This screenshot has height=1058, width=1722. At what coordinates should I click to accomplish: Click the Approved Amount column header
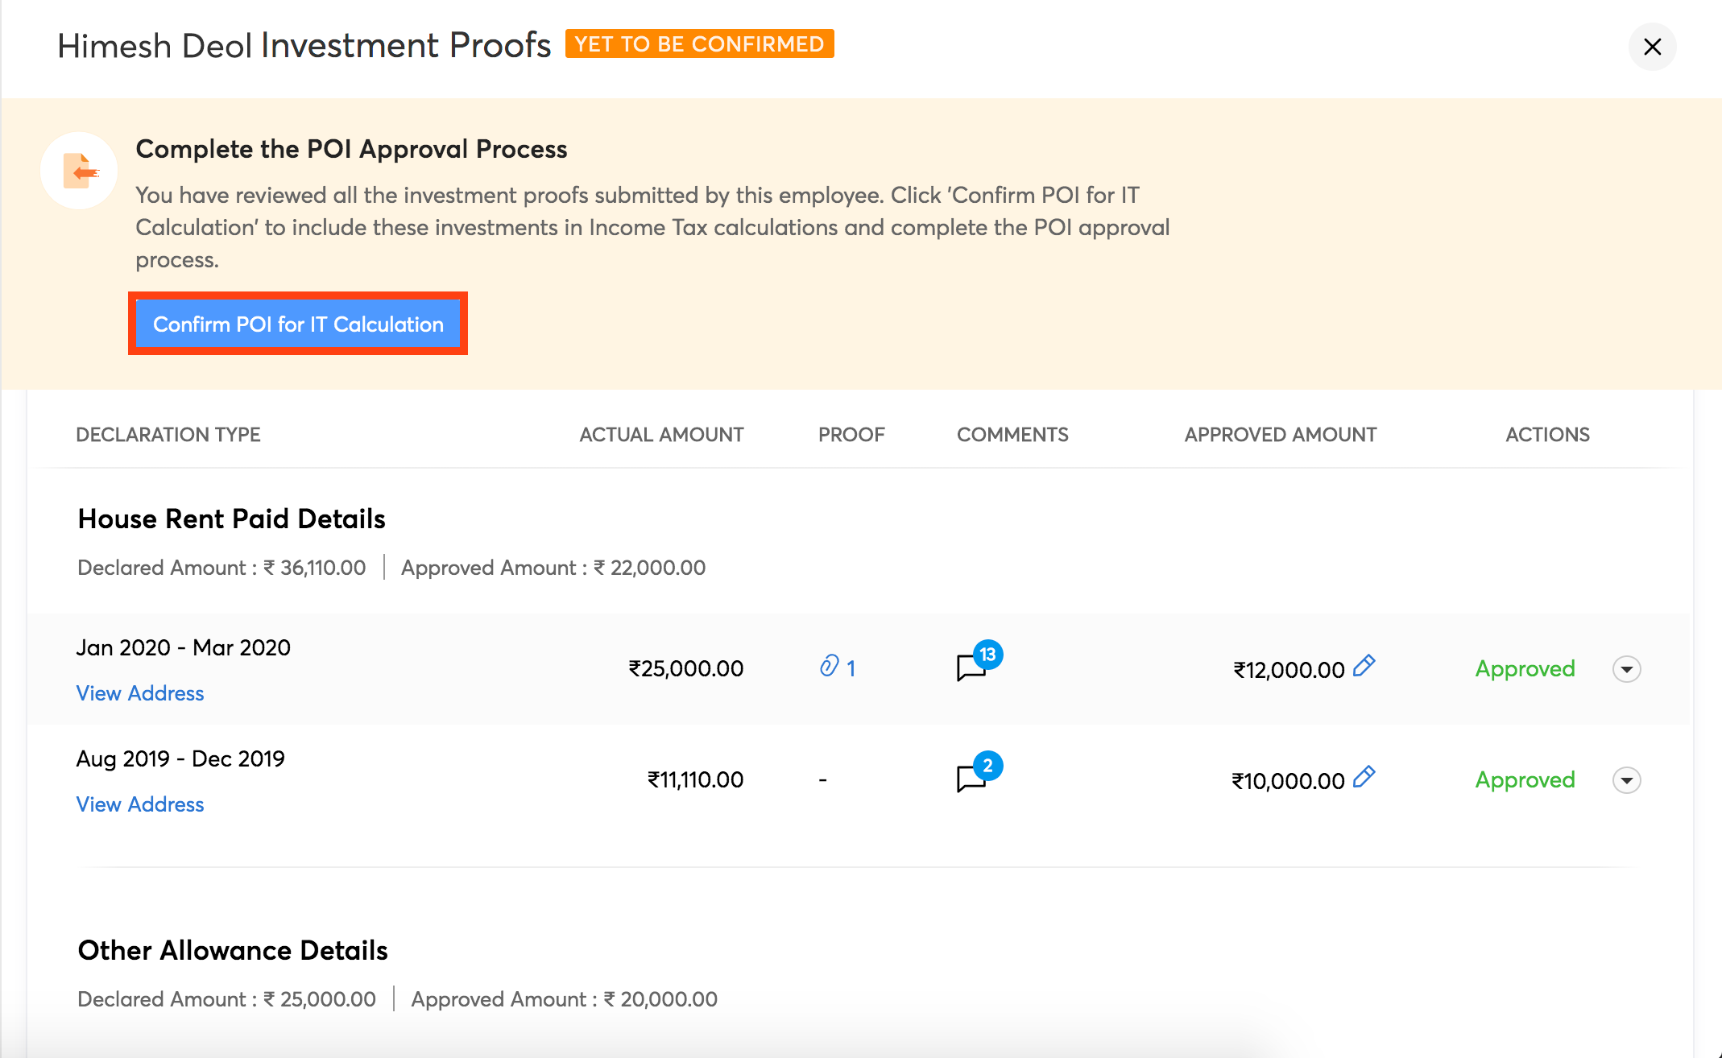[x=1281, y=435]
